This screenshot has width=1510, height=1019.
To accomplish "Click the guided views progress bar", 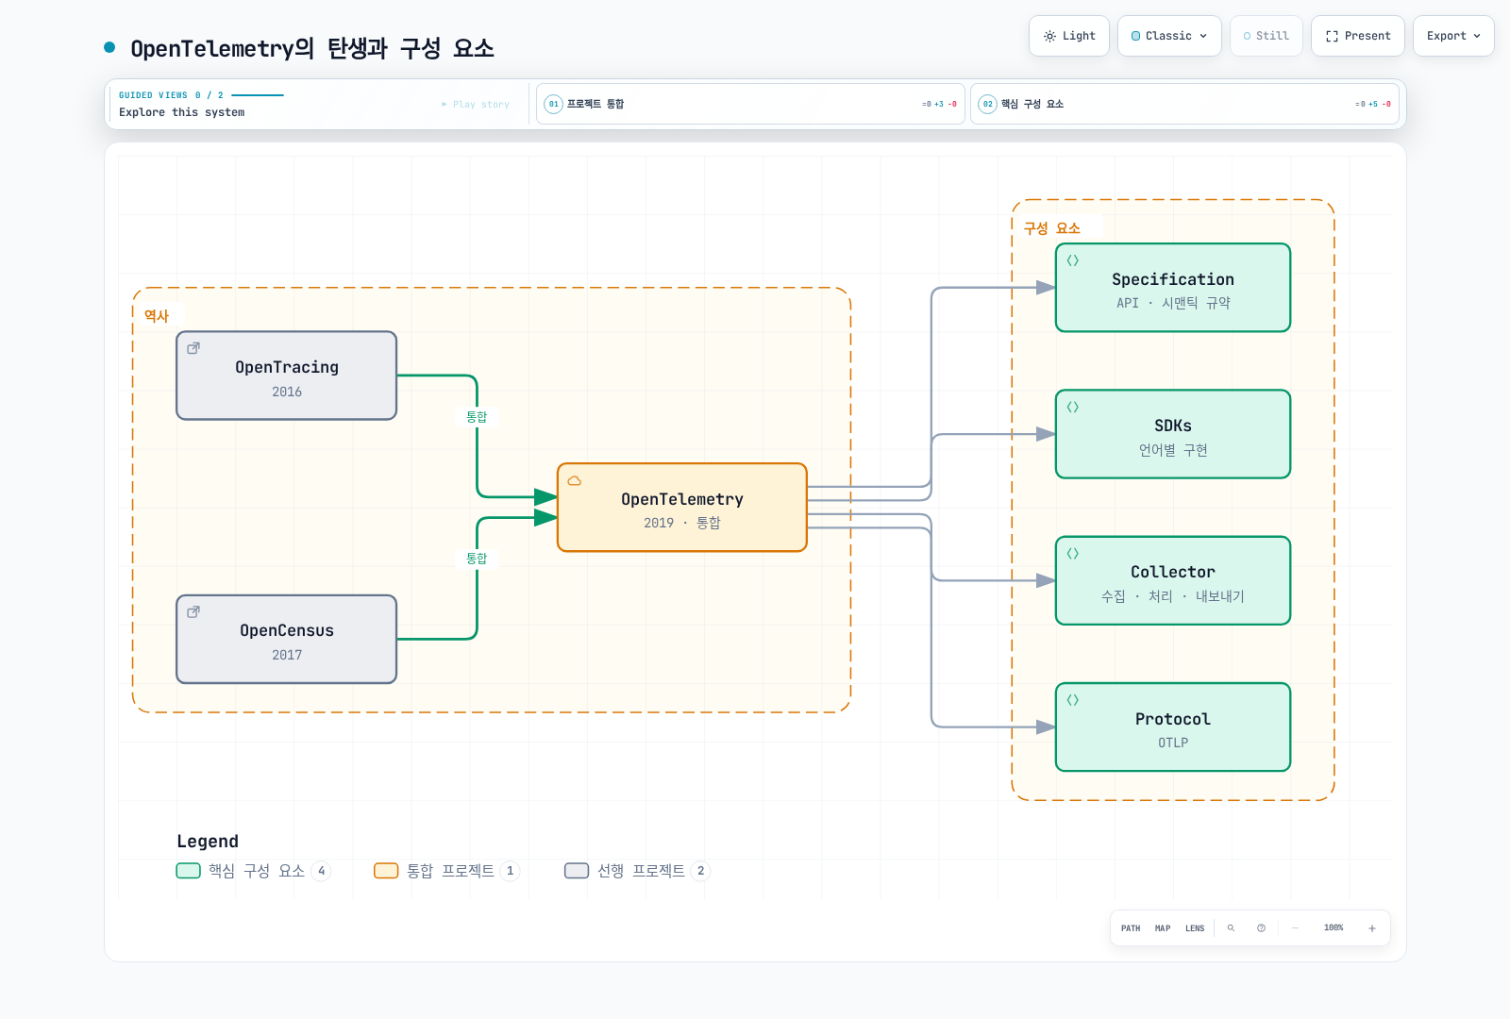I will (258, 95).
